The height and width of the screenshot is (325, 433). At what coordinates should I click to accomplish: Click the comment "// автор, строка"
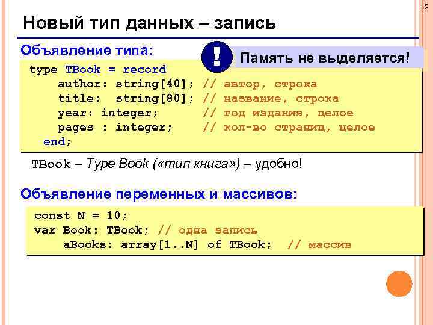tap(260, 84)
